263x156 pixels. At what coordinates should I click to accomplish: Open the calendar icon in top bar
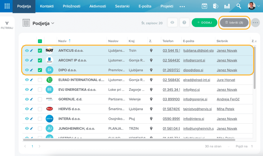tap(204, 6)
